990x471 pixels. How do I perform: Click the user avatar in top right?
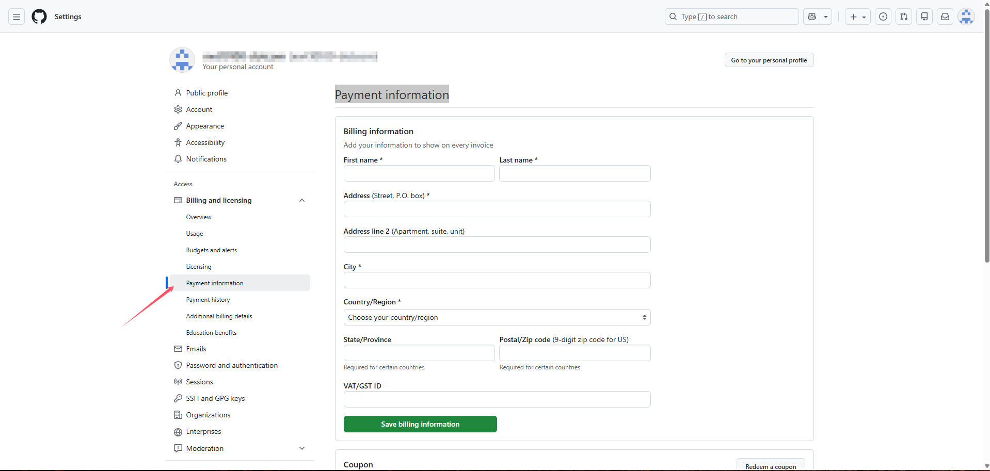click(966, 17)
